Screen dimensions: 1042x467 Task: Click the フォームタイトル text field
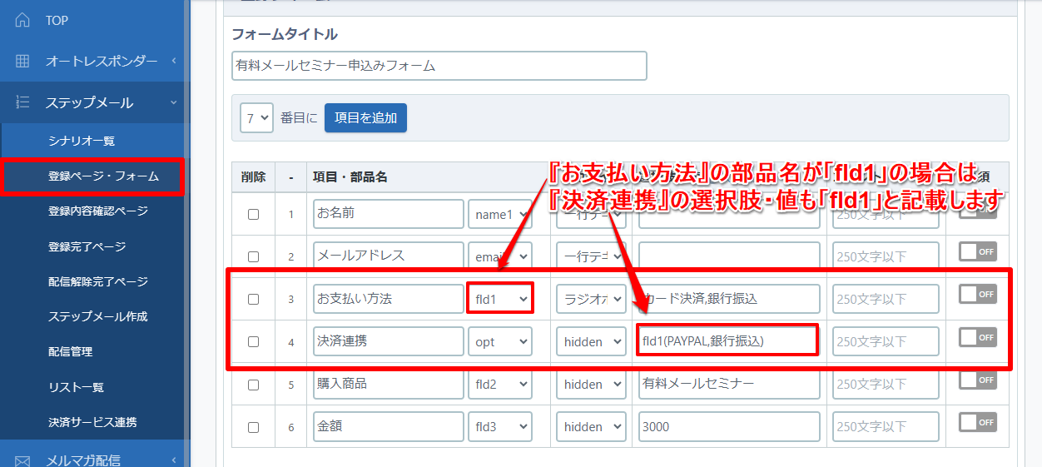point(439,66)
